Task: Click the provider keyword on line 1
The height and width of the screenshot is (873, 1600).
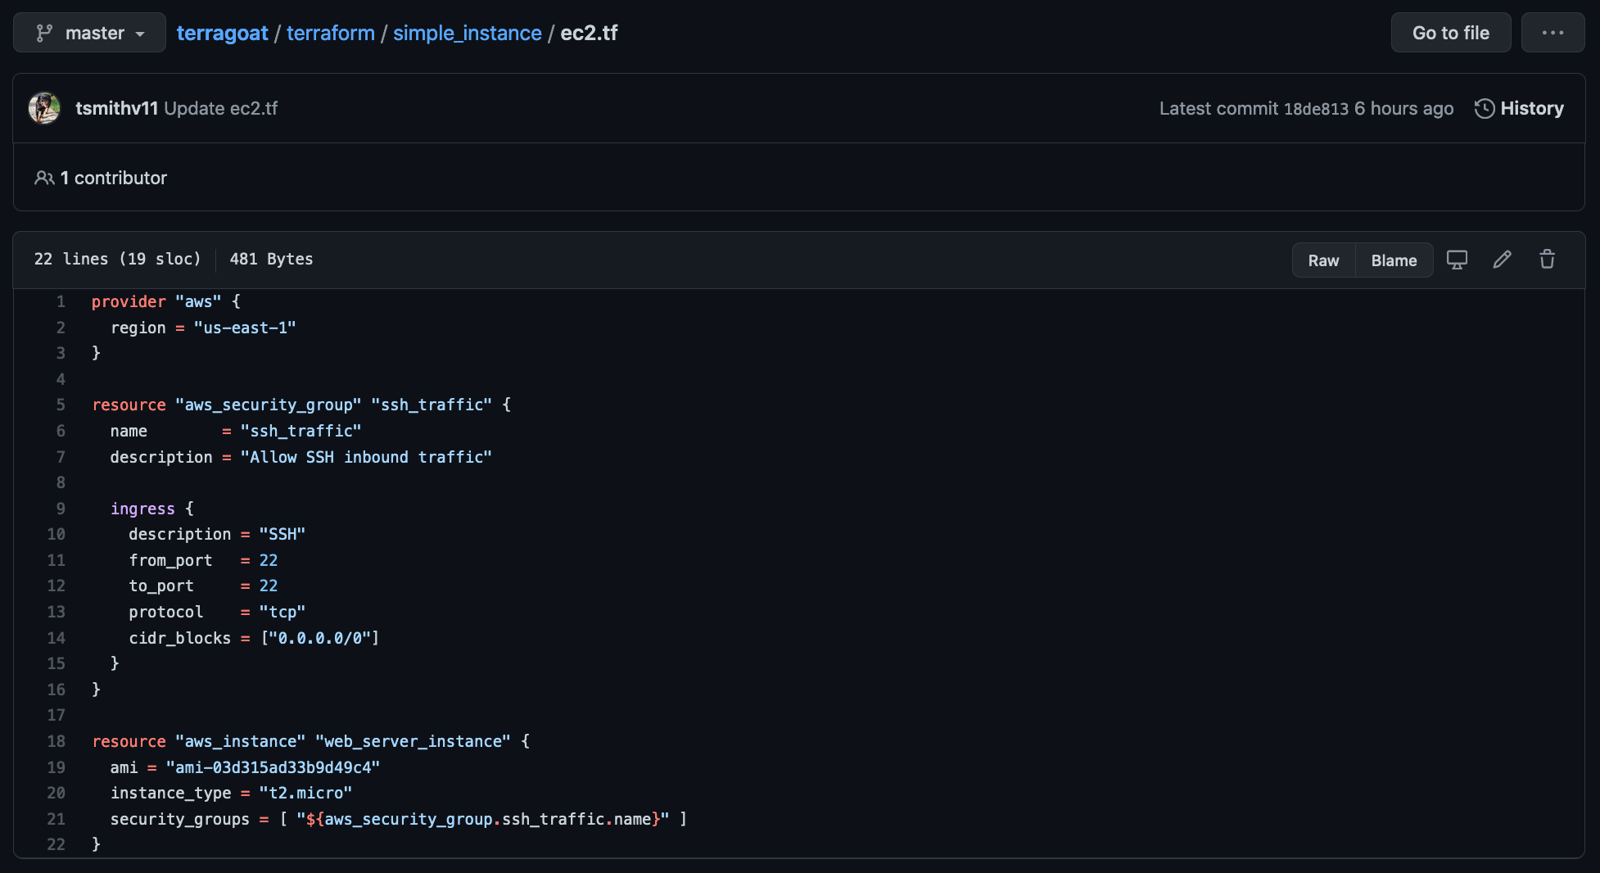Action: point(129,301)
